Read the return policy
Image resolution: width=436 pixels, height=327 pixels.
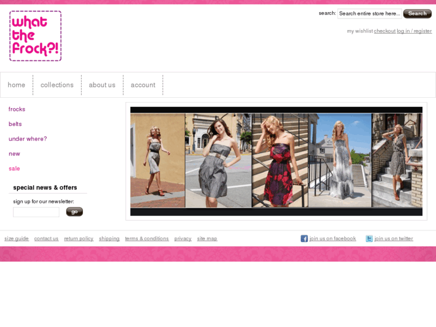coord(79,239)
